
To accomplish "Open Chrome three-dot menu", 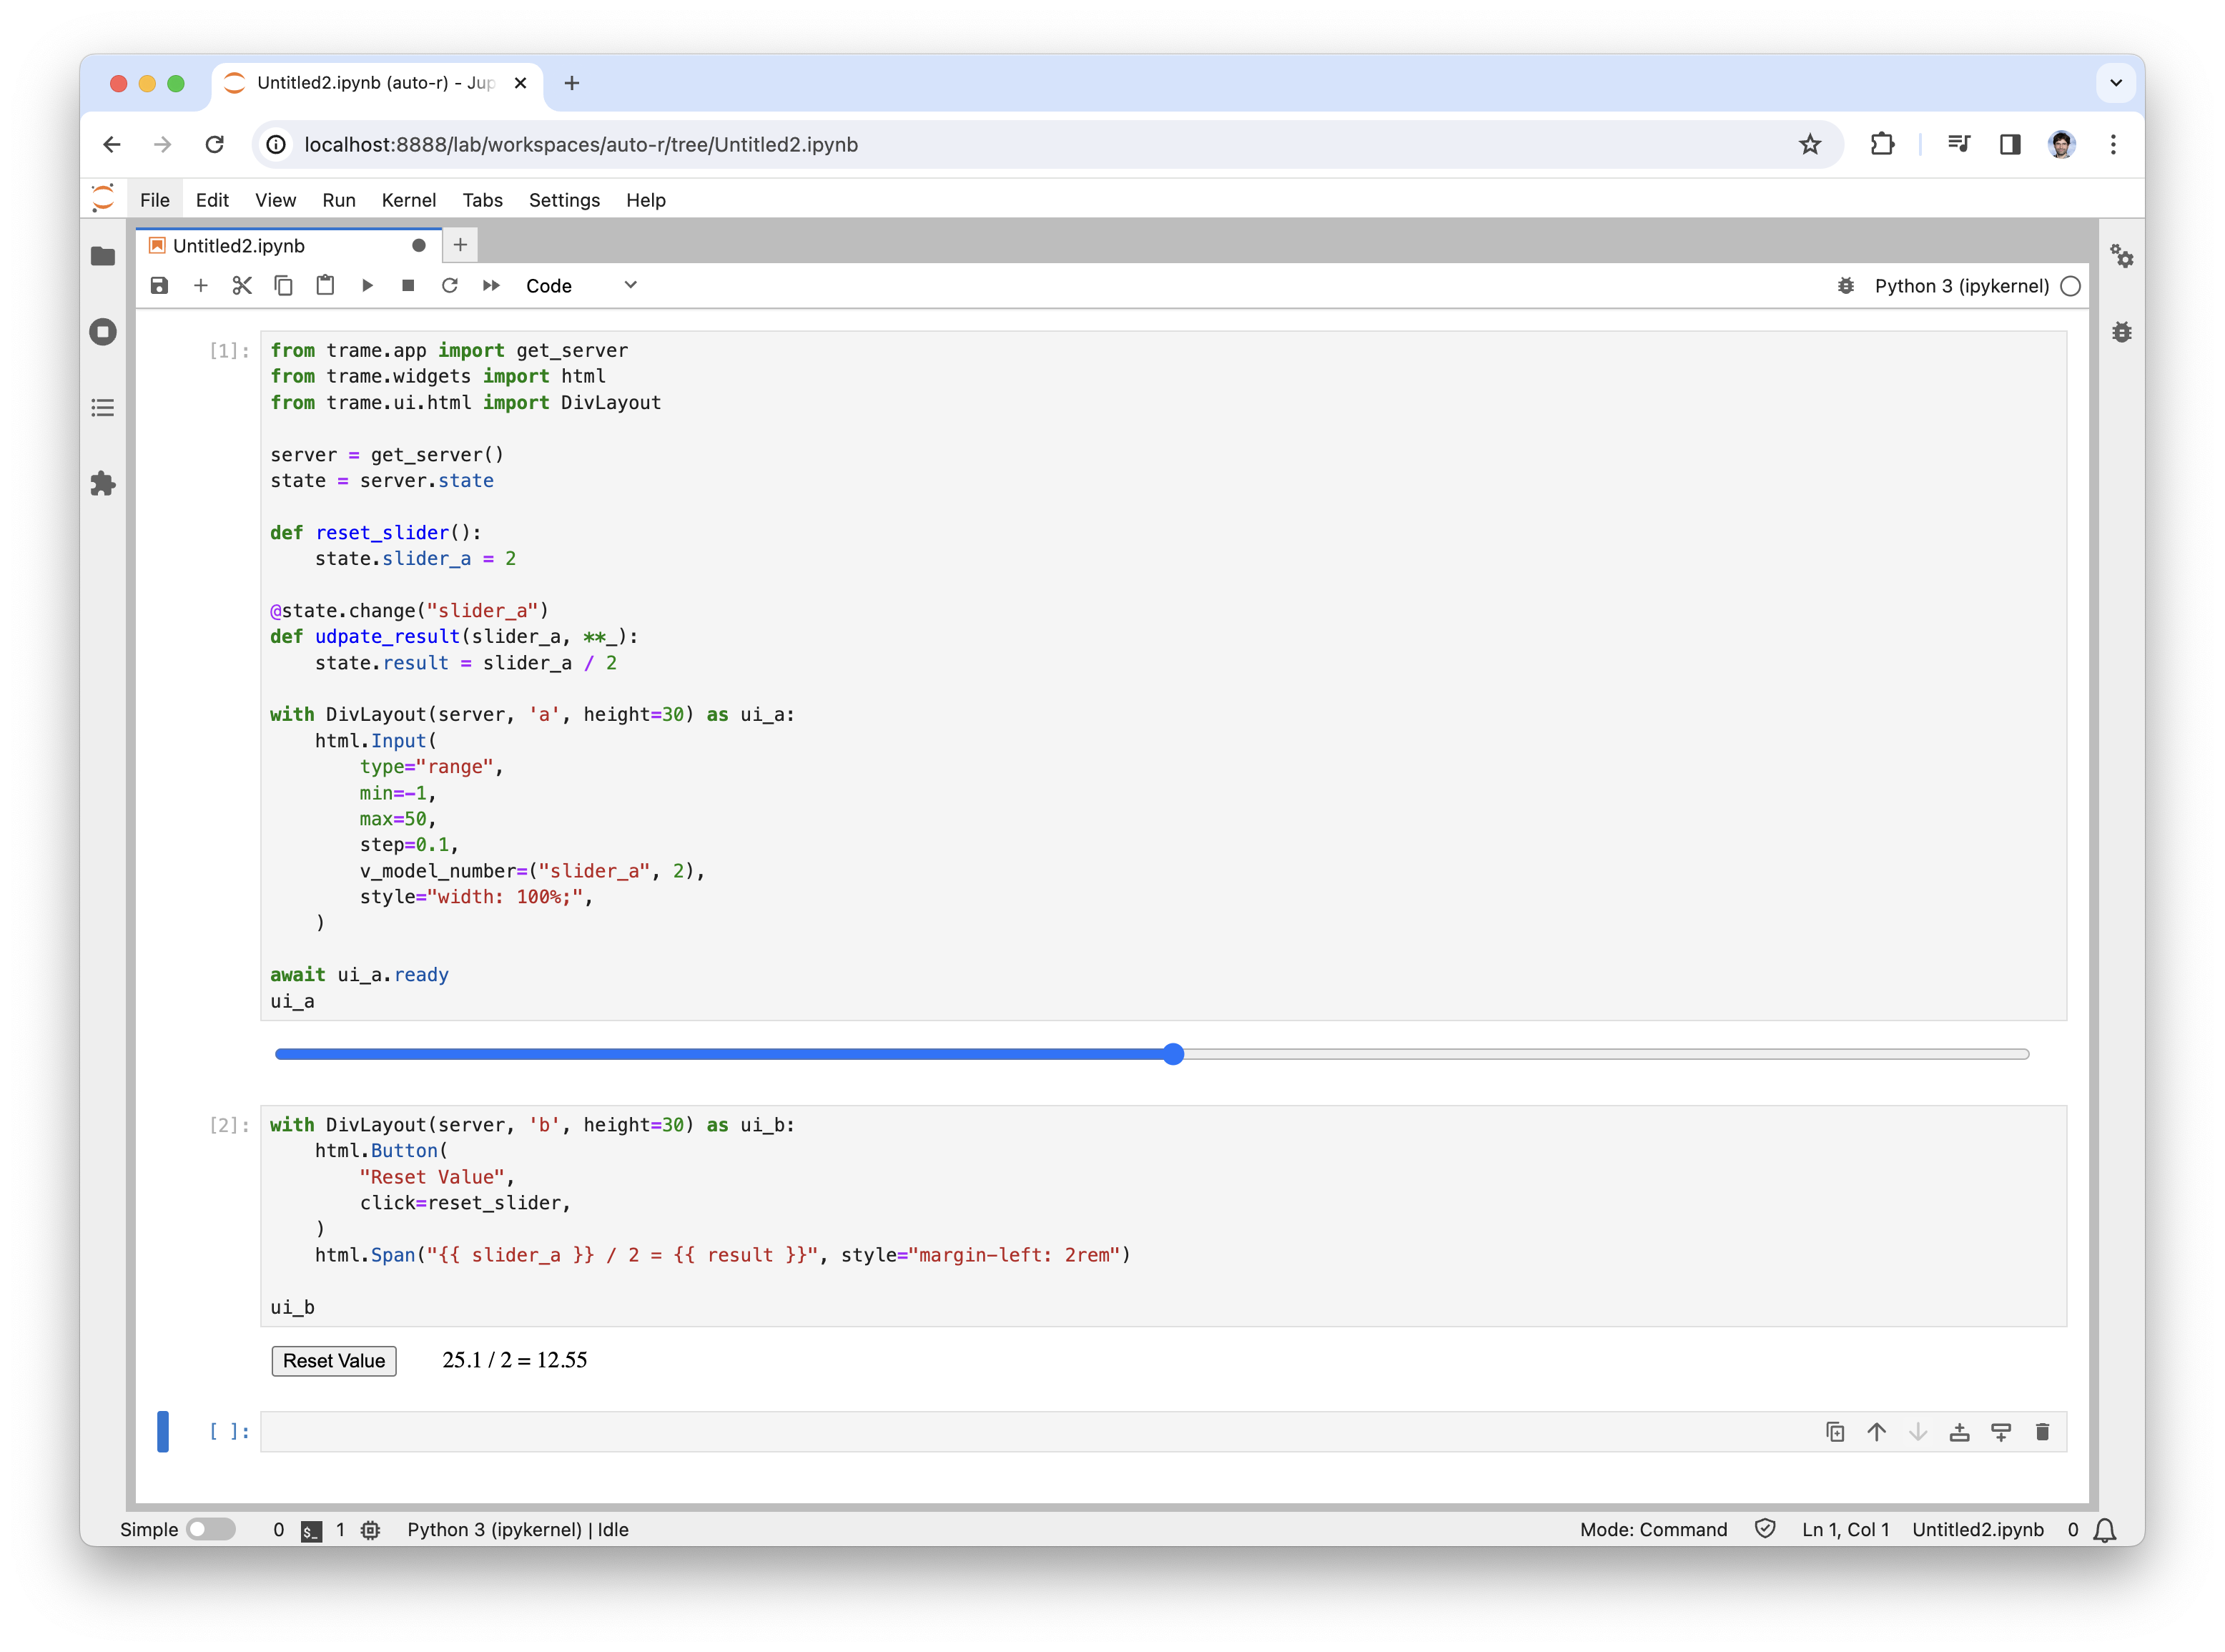I will pos(2113,145).
